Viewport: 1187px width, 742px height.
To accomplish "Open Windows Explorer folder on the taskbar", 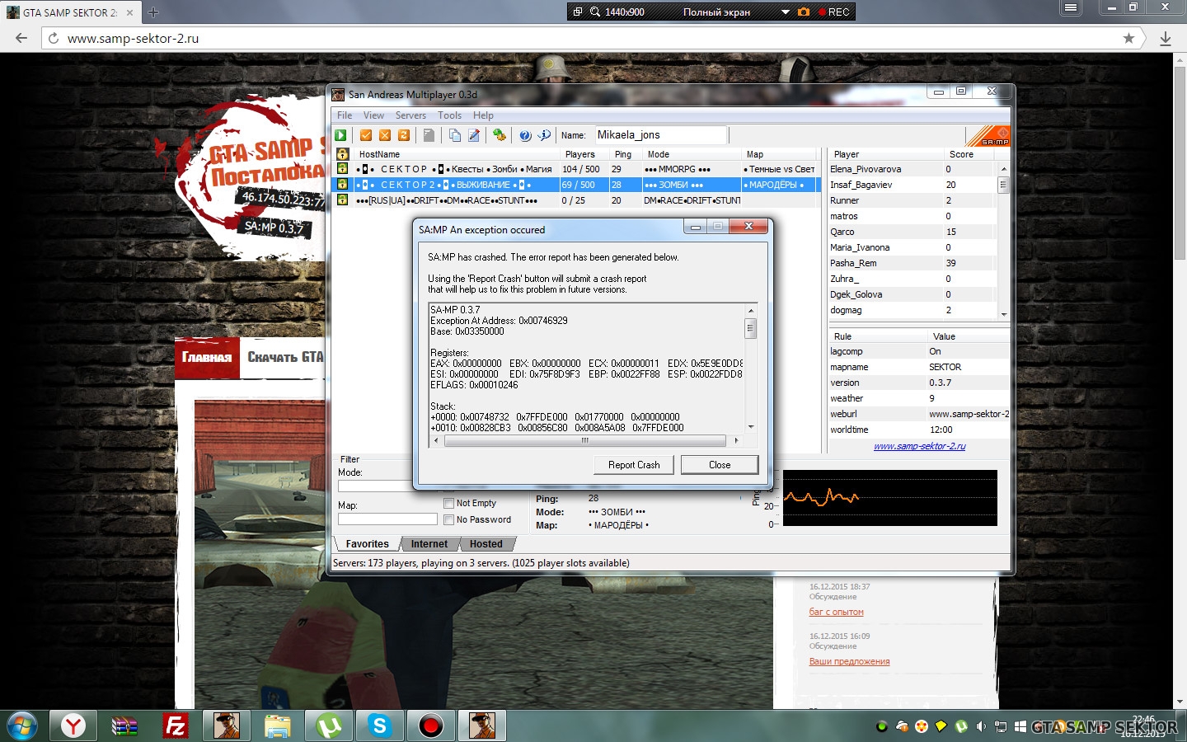I will tap(278, 726).
